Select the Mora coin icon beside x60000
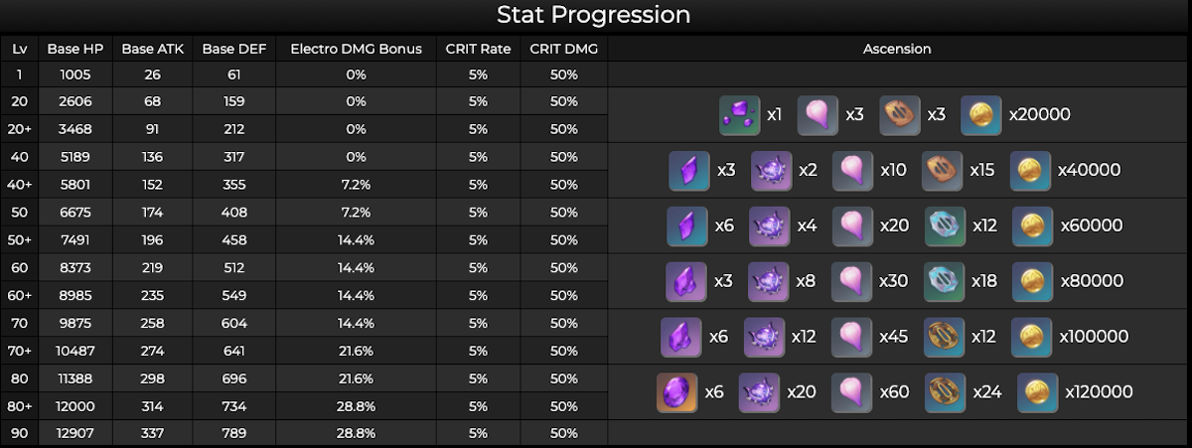The height and width of the screenshot is (448, 1192). point(1033,226)
